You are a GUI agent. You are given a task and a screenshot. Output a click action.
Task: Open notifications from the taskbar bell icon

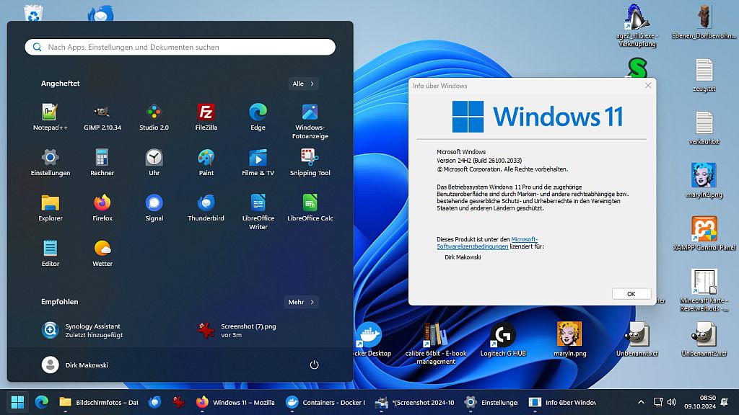click(x=725, y=402)
